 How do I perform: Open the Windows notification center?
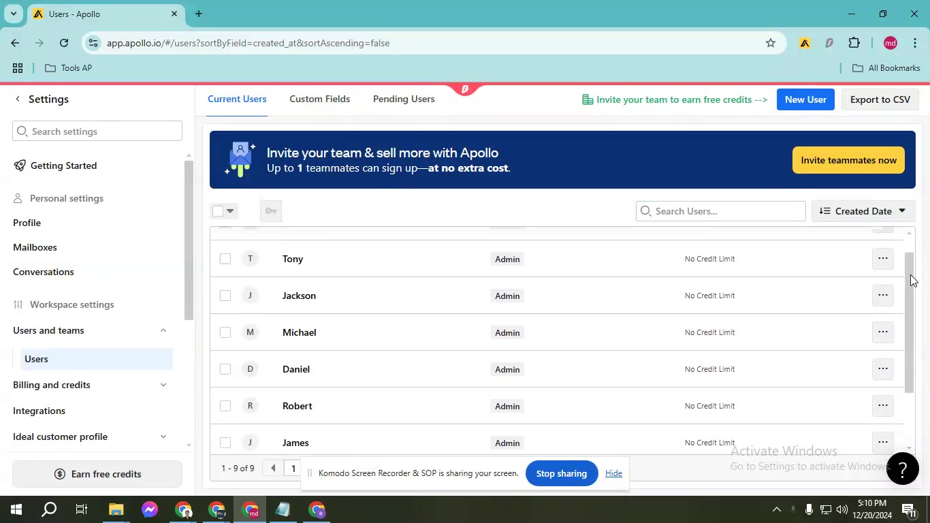point(908,509)
